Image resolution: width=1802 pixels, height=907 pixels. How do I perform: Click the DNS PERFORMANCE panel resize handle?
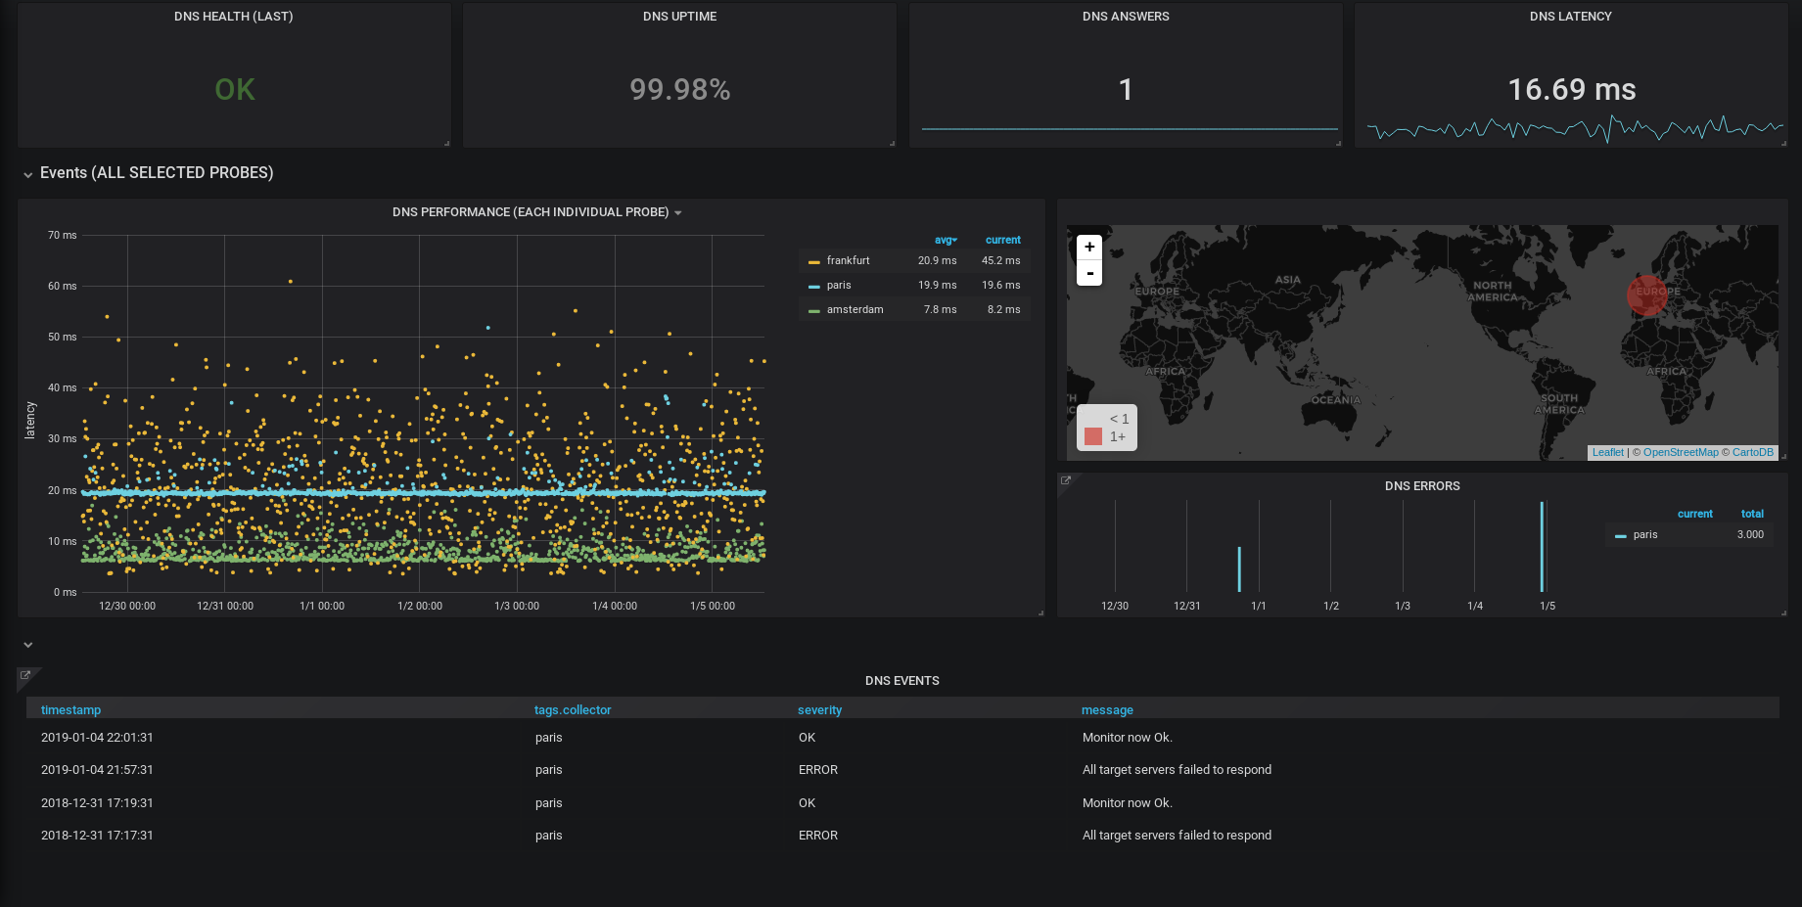1040,612
